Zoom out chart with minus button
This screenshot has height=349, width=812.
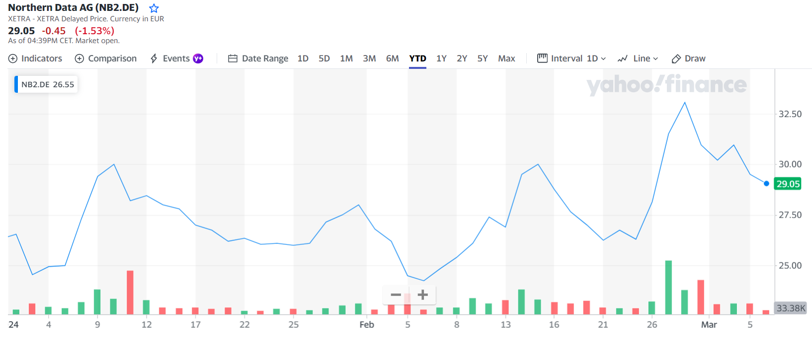396,295
